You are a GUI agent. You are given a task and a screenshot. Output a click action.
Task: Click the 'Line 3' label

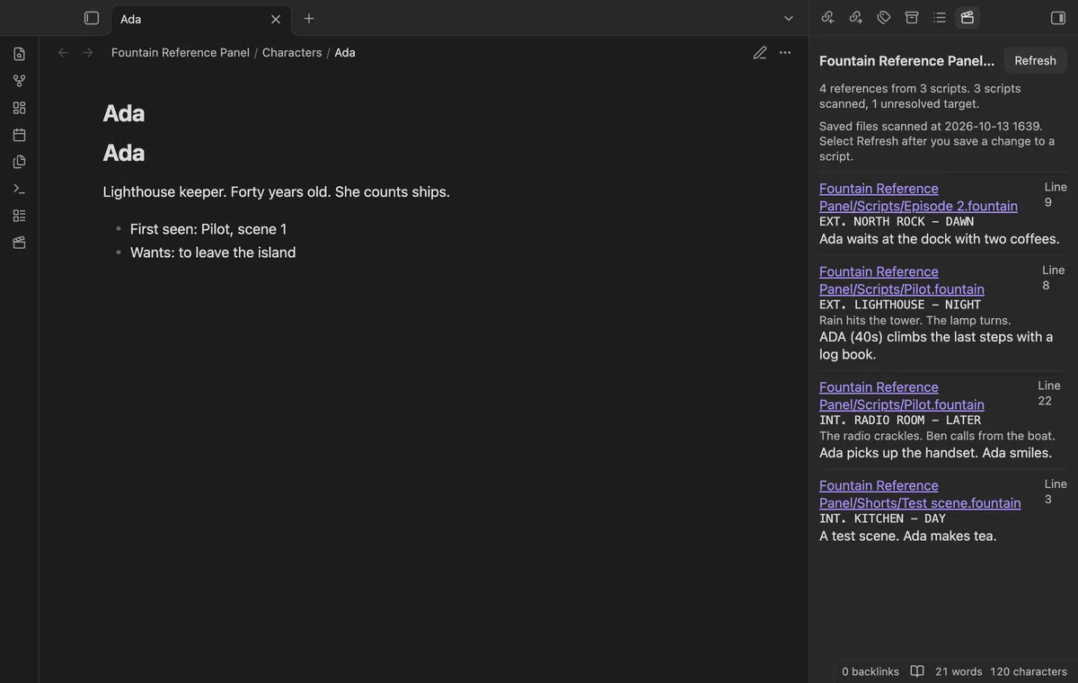point(1056,491)
